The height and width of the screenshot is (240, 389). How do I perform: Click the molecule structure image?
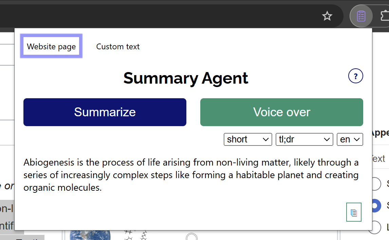pyautogui.click(x=135, y=235)
